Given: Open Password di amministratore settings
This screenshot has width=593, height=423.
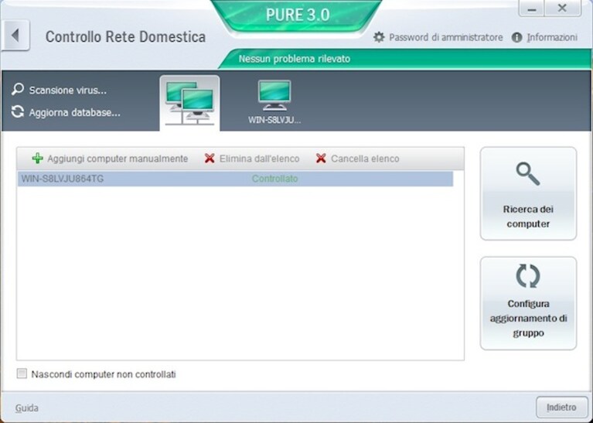Looking at the screenshot, I should pos(446,37).
